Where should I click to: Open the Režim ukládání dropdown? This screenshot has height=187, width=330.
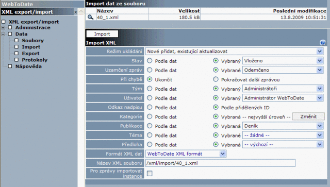234,52
